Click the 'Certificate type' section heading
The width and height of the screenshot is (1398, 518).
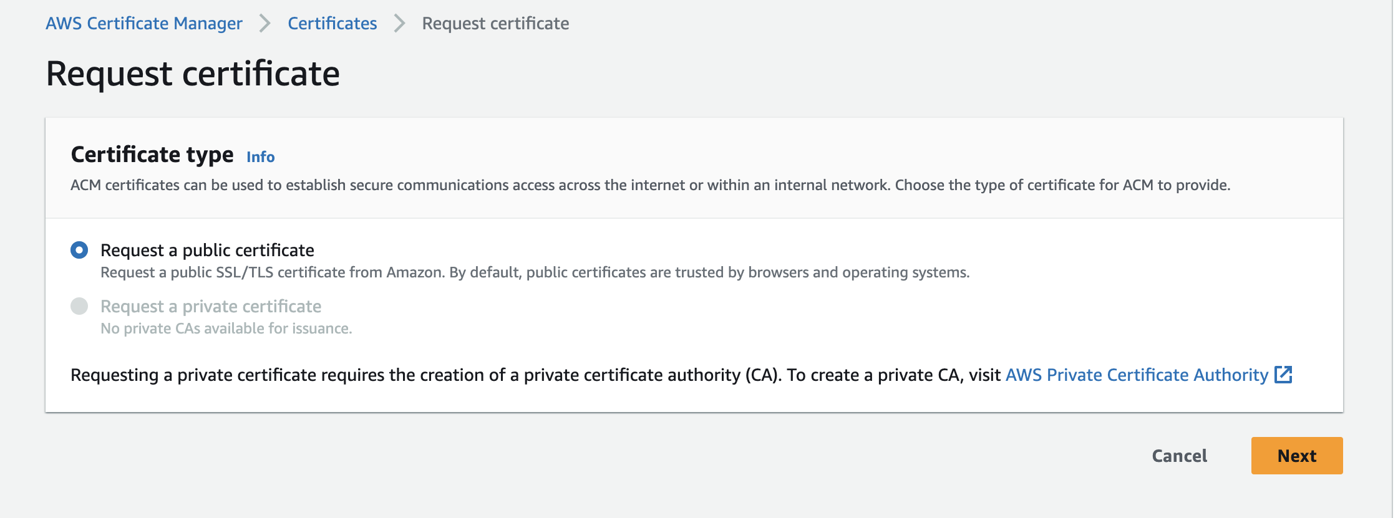pyautogui.click(x=152, y=155)
